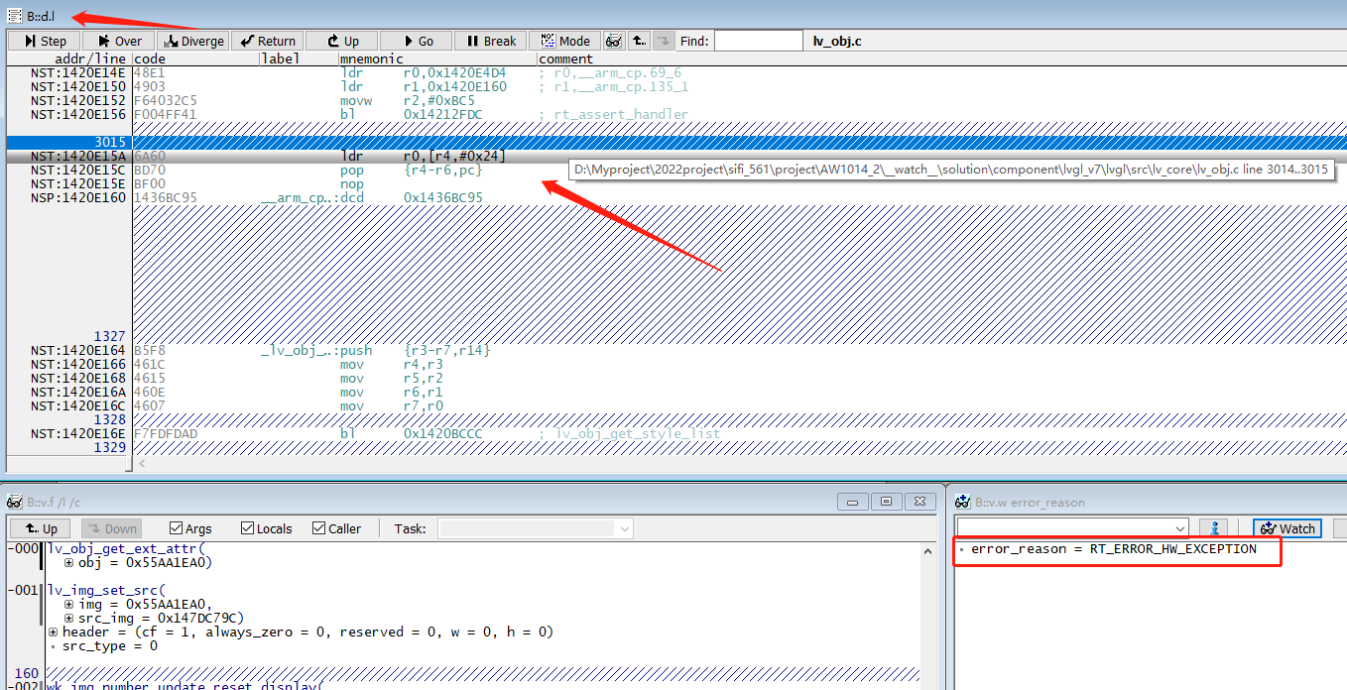Expand the obj = 0x55AA1EA0 node
This screenshot has width=1347, height=690.
click(x=68, y=563)
